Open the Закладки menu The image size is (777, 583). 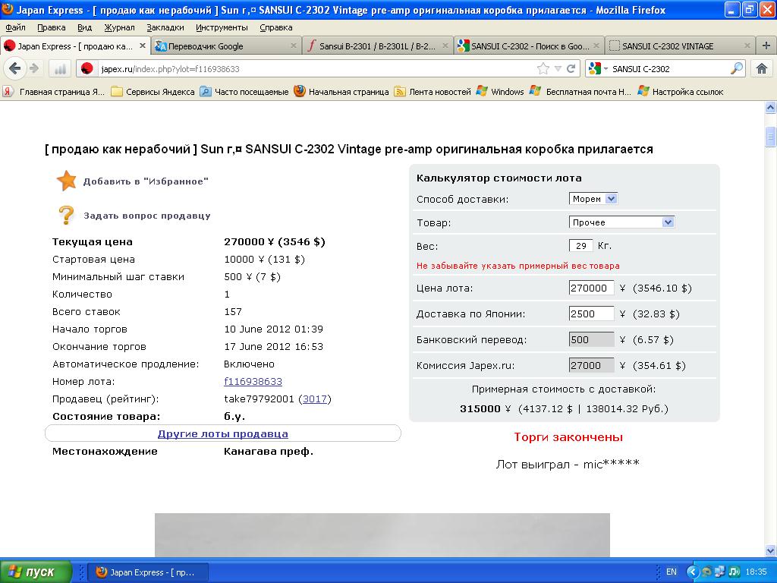165,27
